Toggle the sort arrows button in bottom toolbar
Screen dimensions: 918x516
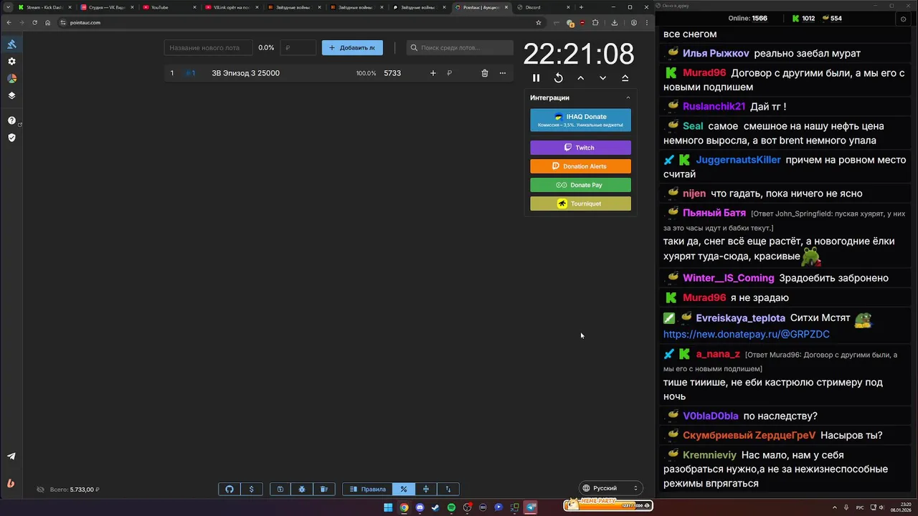pos(448,489)
